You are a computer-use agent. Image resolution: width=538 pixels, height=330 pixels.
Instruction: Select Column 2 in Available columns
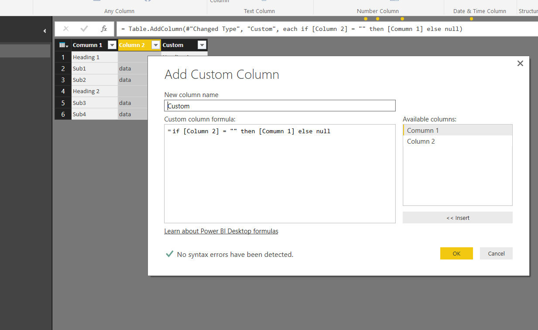457,141
